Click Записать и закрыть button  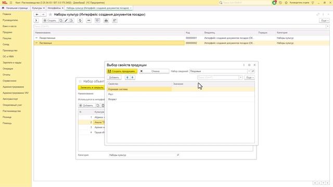[x=92, y=87]
